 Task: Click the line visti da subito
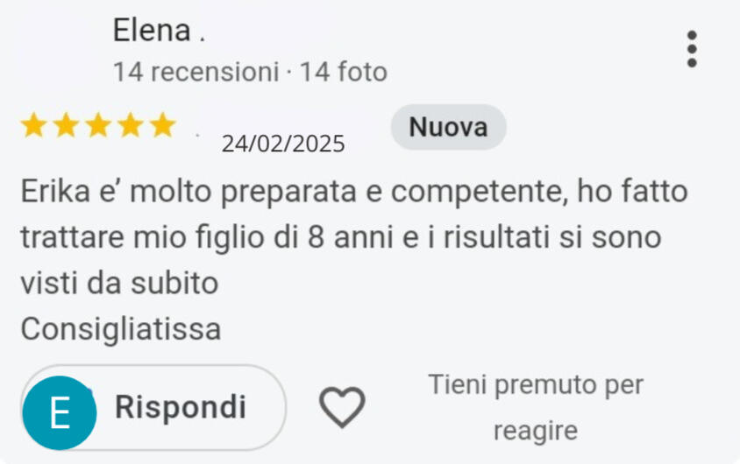point(119,283)
